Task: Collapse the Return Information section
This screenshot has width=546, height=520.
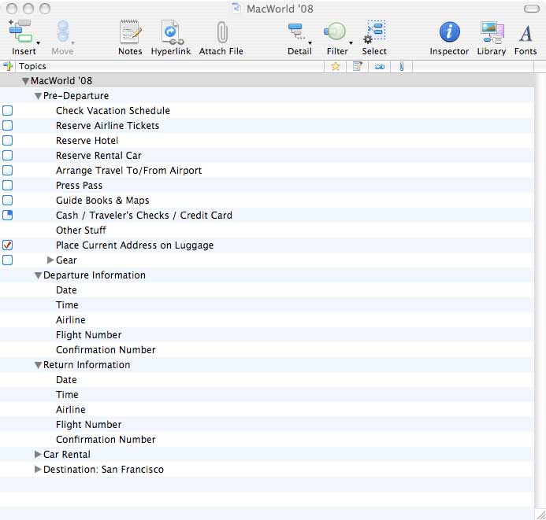Action: pos(38,365)
